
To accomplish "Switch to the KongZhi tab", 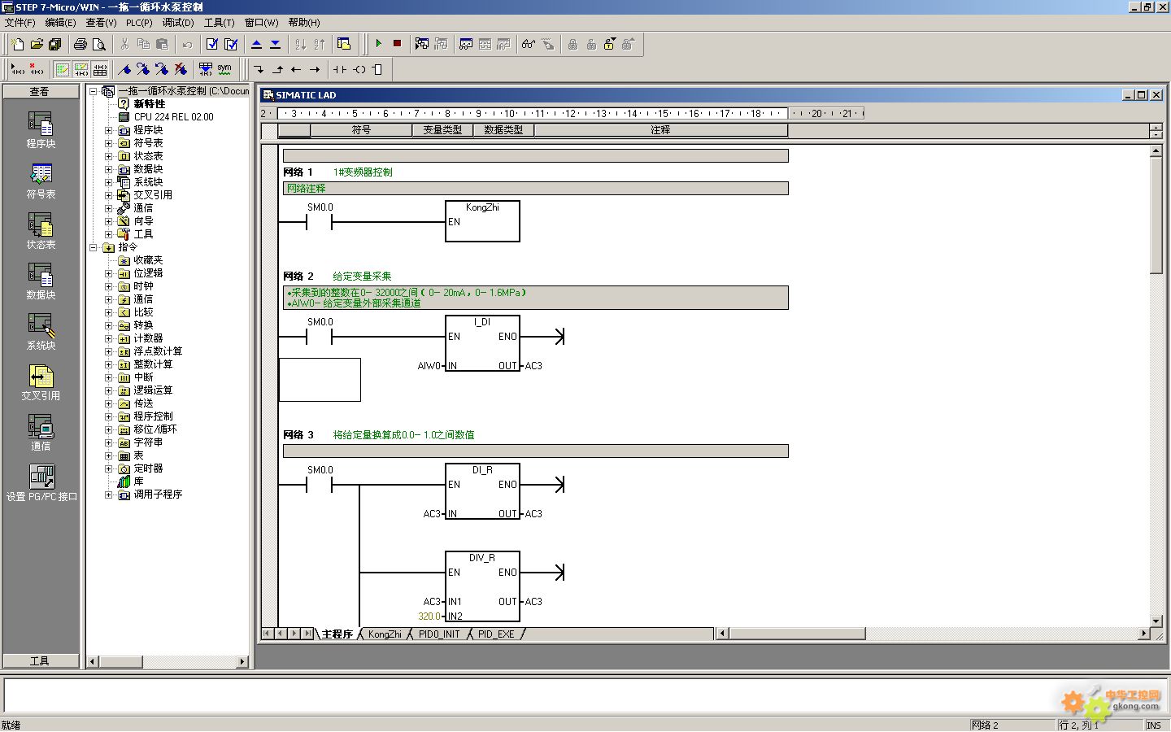I will coord(385,634).
